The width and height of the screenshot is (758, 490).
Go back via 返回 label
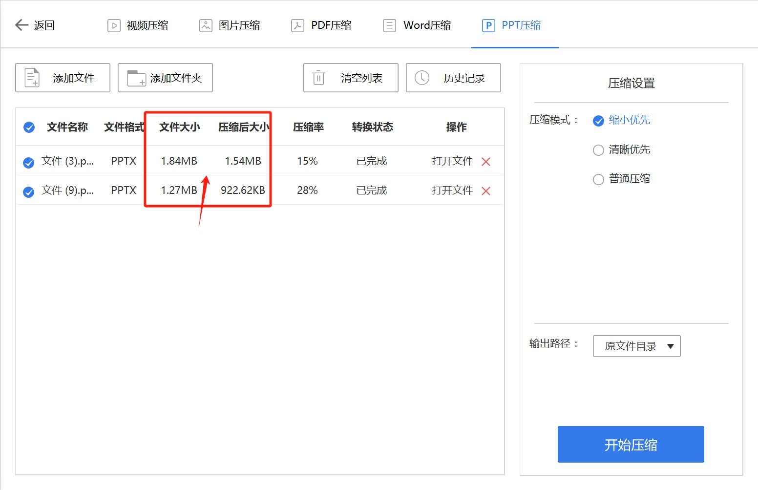44,25
